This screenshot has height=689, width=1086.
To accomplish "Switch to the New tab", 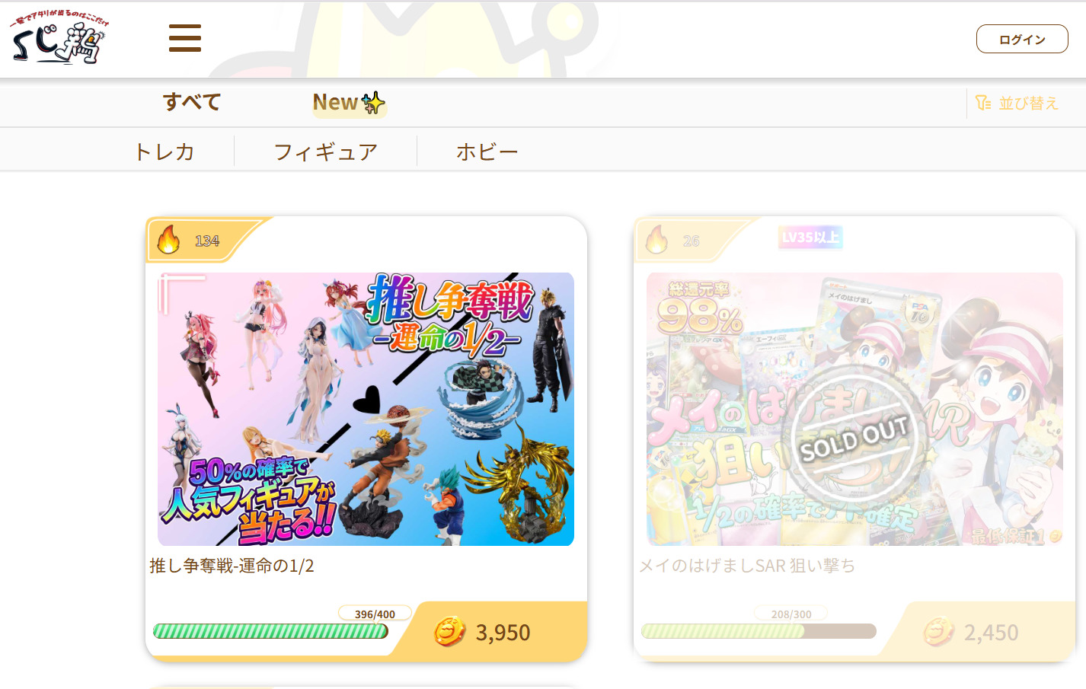I will click(x=349, y=103).
